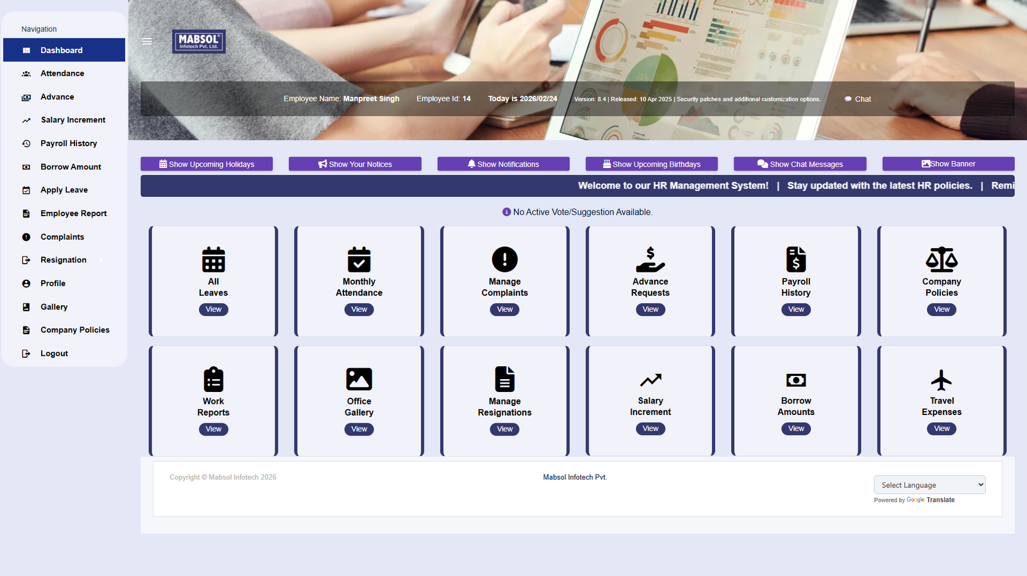This screenshot has height=576, width=1027.
Task: Click the Attendance icon in the sidebar
Action: pyautogui.click(x=26, y=74)
